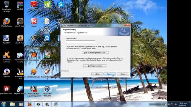191x107 pixels.
Task: Switch to Firefox in the taskbar
Action: 30,104
